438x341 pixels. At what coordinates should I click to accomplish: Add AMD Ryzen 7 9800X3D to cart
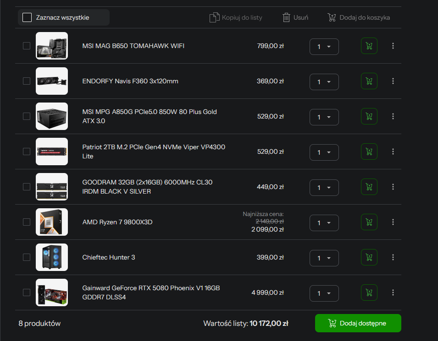click(369, 222)
